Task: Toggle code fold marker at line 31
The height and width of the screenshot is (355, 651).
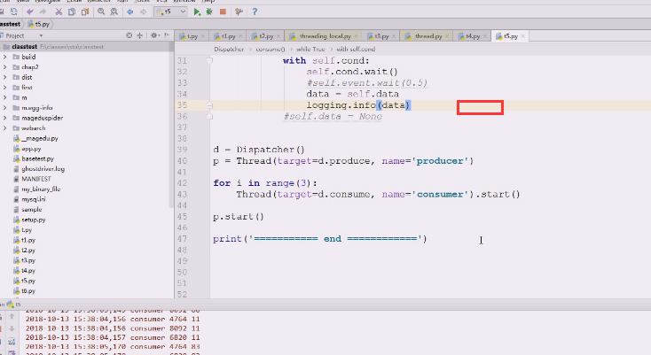Action: (x=209, y=61)
